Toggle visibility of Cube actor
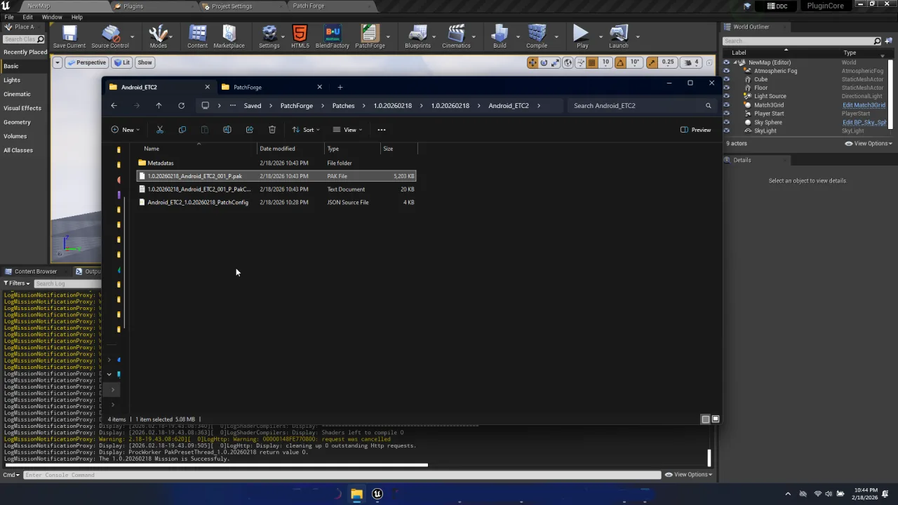 tap(727, 79)
